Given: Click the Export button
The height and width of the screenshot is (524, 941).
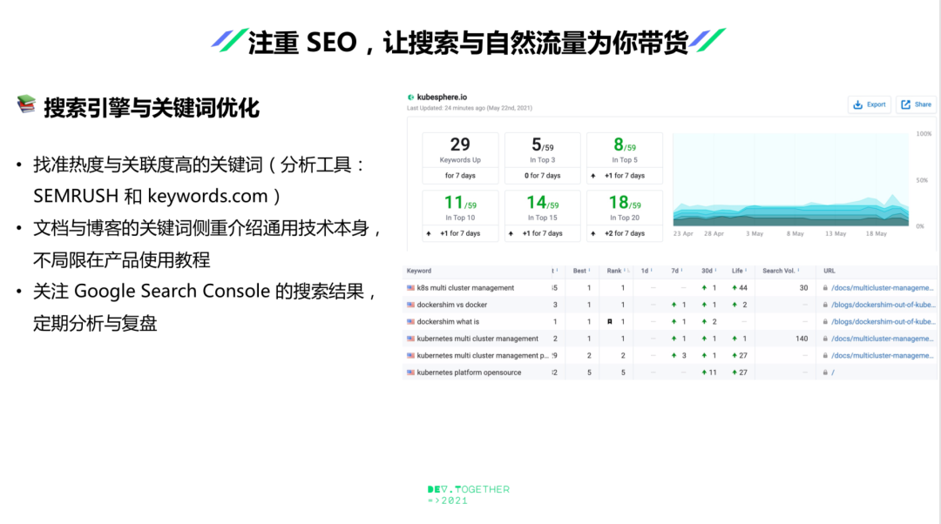Looking at the screenshot, I should (869, 104).
